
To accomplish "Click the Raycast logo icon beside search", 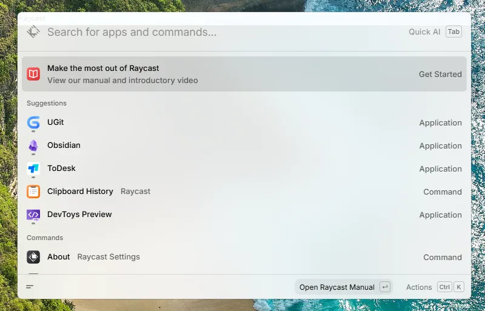I will [33, 32].
